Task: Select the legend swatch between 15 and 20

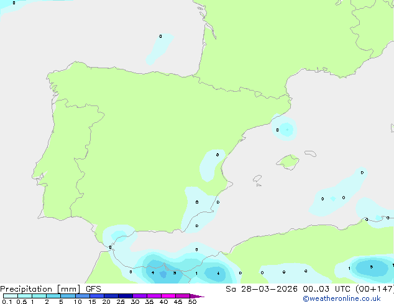Action: (x=97, y=296)
